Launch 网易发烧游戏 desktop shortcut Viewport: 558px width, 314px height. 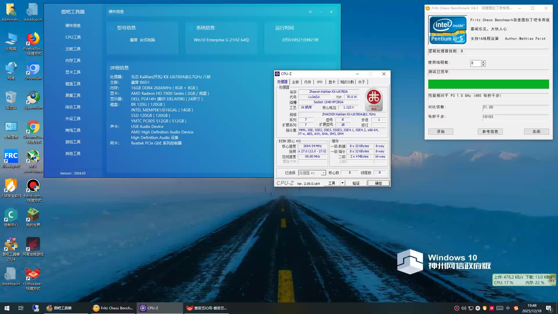tap(33, 247)
